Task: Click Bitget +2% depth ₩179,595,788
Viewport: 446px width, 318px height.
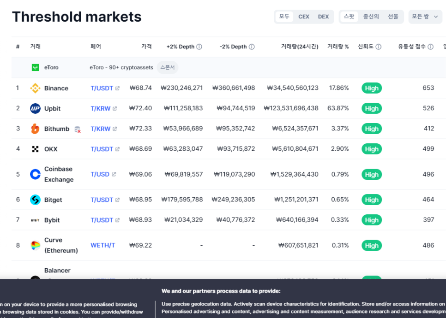Action: (182, 200)
